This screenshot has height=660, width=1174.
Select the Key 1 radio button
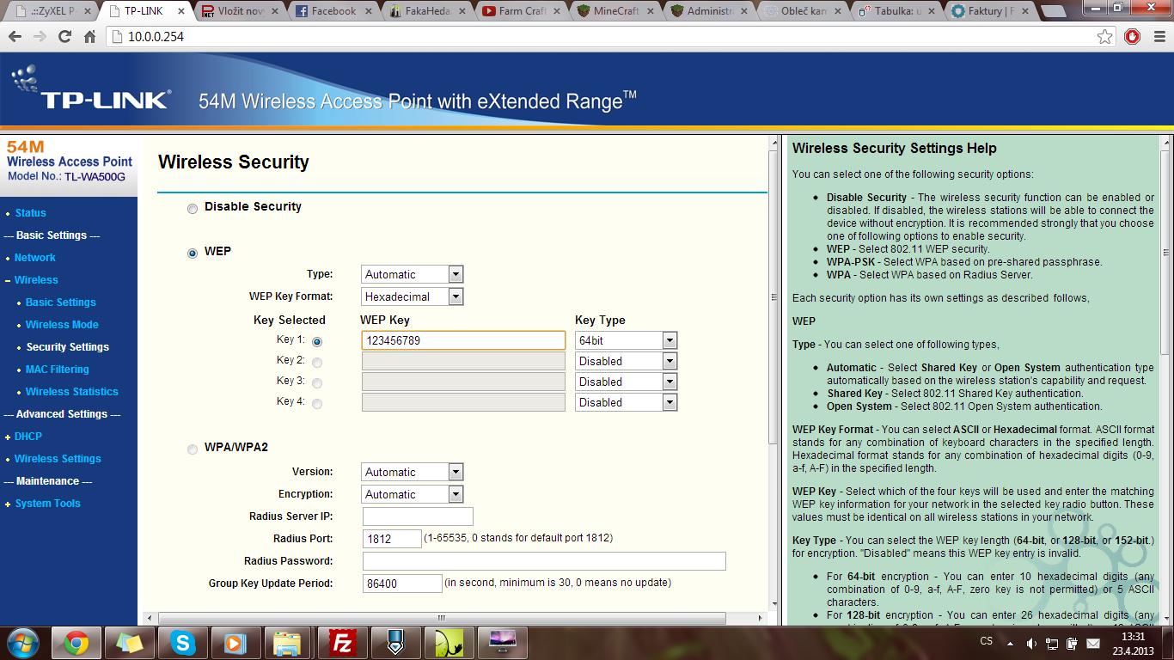click(317, 341)
